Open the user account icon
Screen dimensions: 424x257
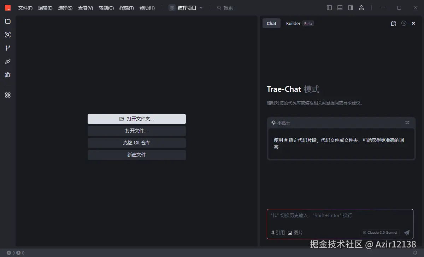[361, 8]
